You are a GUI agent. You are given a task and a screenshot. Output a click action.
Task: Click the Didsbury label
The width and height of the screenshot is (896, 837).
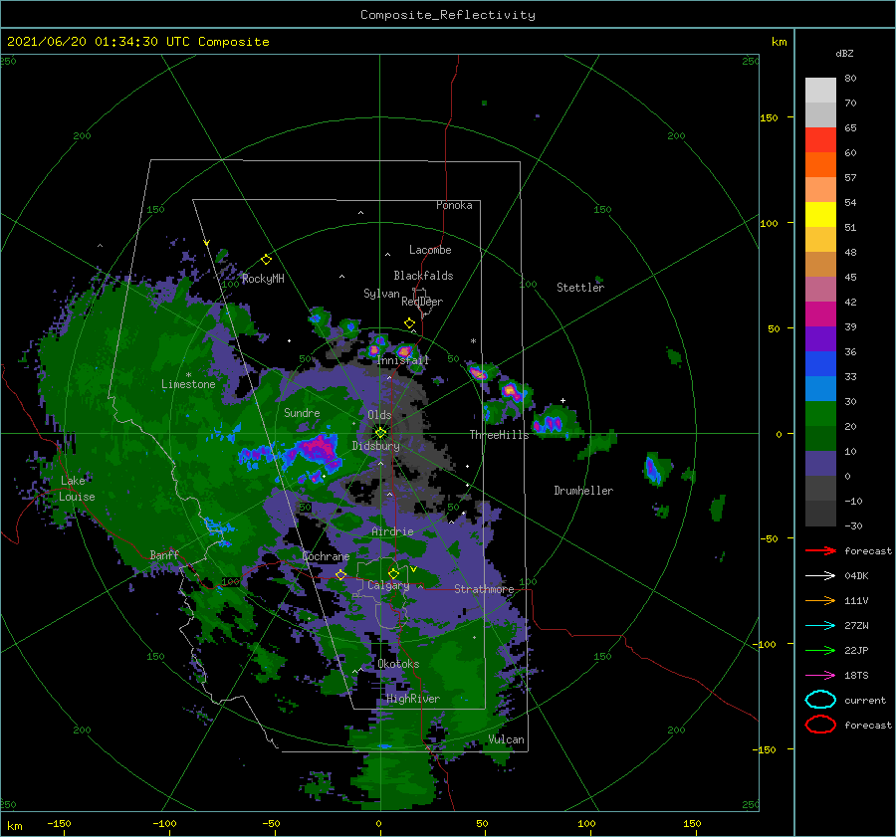376,446
